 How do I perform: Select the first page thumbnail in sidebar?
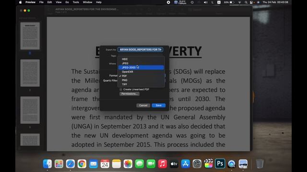click(x=30, y=36)
